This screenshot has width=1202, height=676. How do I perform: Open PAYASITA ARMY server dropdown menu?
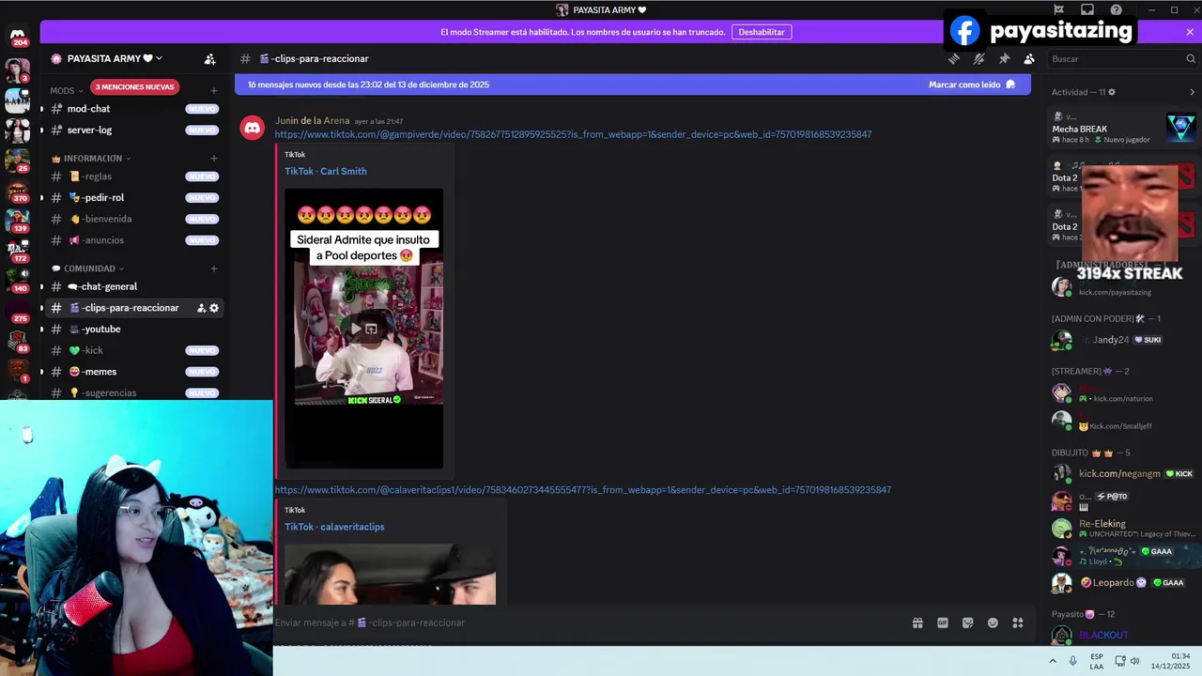[114, 58]
